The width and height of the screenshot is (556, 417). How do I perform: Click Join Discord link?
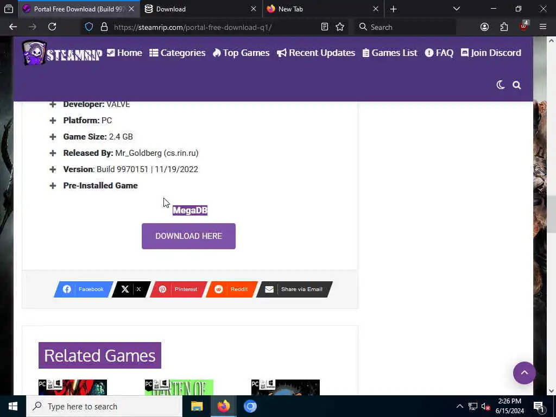tap(491, 53)
